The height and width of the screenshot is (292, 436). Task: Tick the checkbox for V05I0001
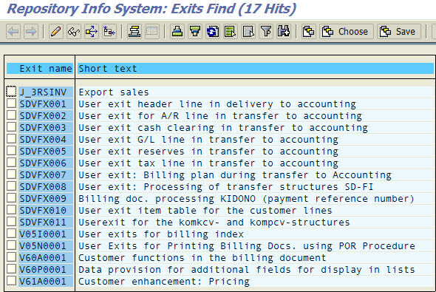point(11,234)
